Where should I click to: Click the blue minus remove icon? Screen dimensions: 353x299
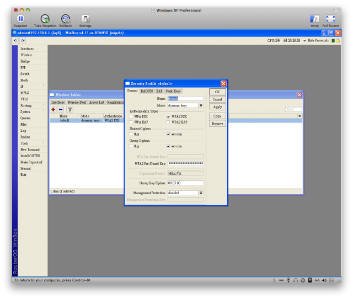pos(61,110)
